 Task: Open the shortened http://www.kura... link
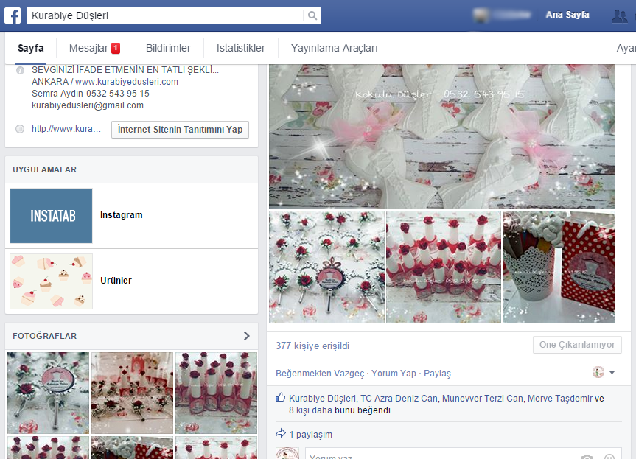click(66, 129)
